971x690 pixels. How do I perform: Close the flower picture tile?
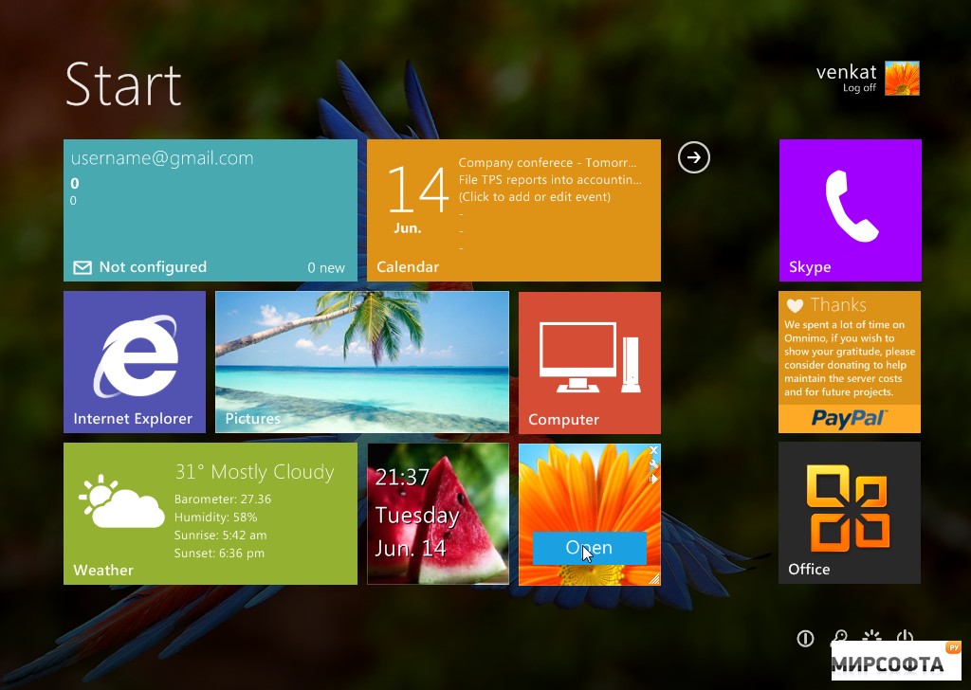652,450
